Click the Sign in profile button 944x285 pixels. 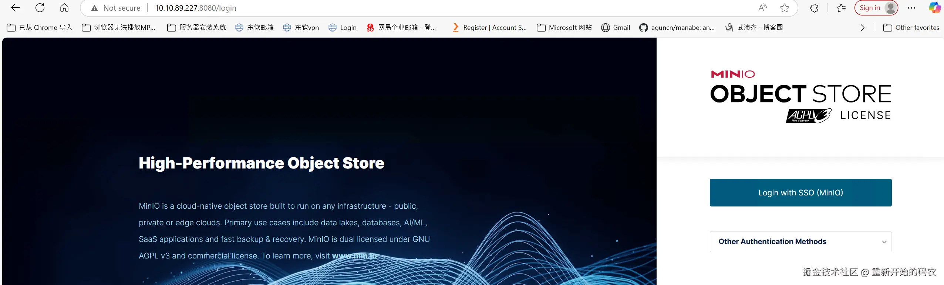click(x=876, y=8)
